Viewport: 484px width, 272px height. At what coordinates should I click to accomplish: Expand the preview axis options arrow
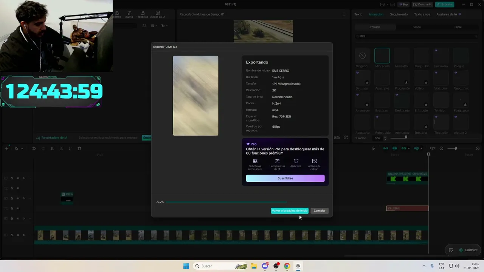coord(422,148)
